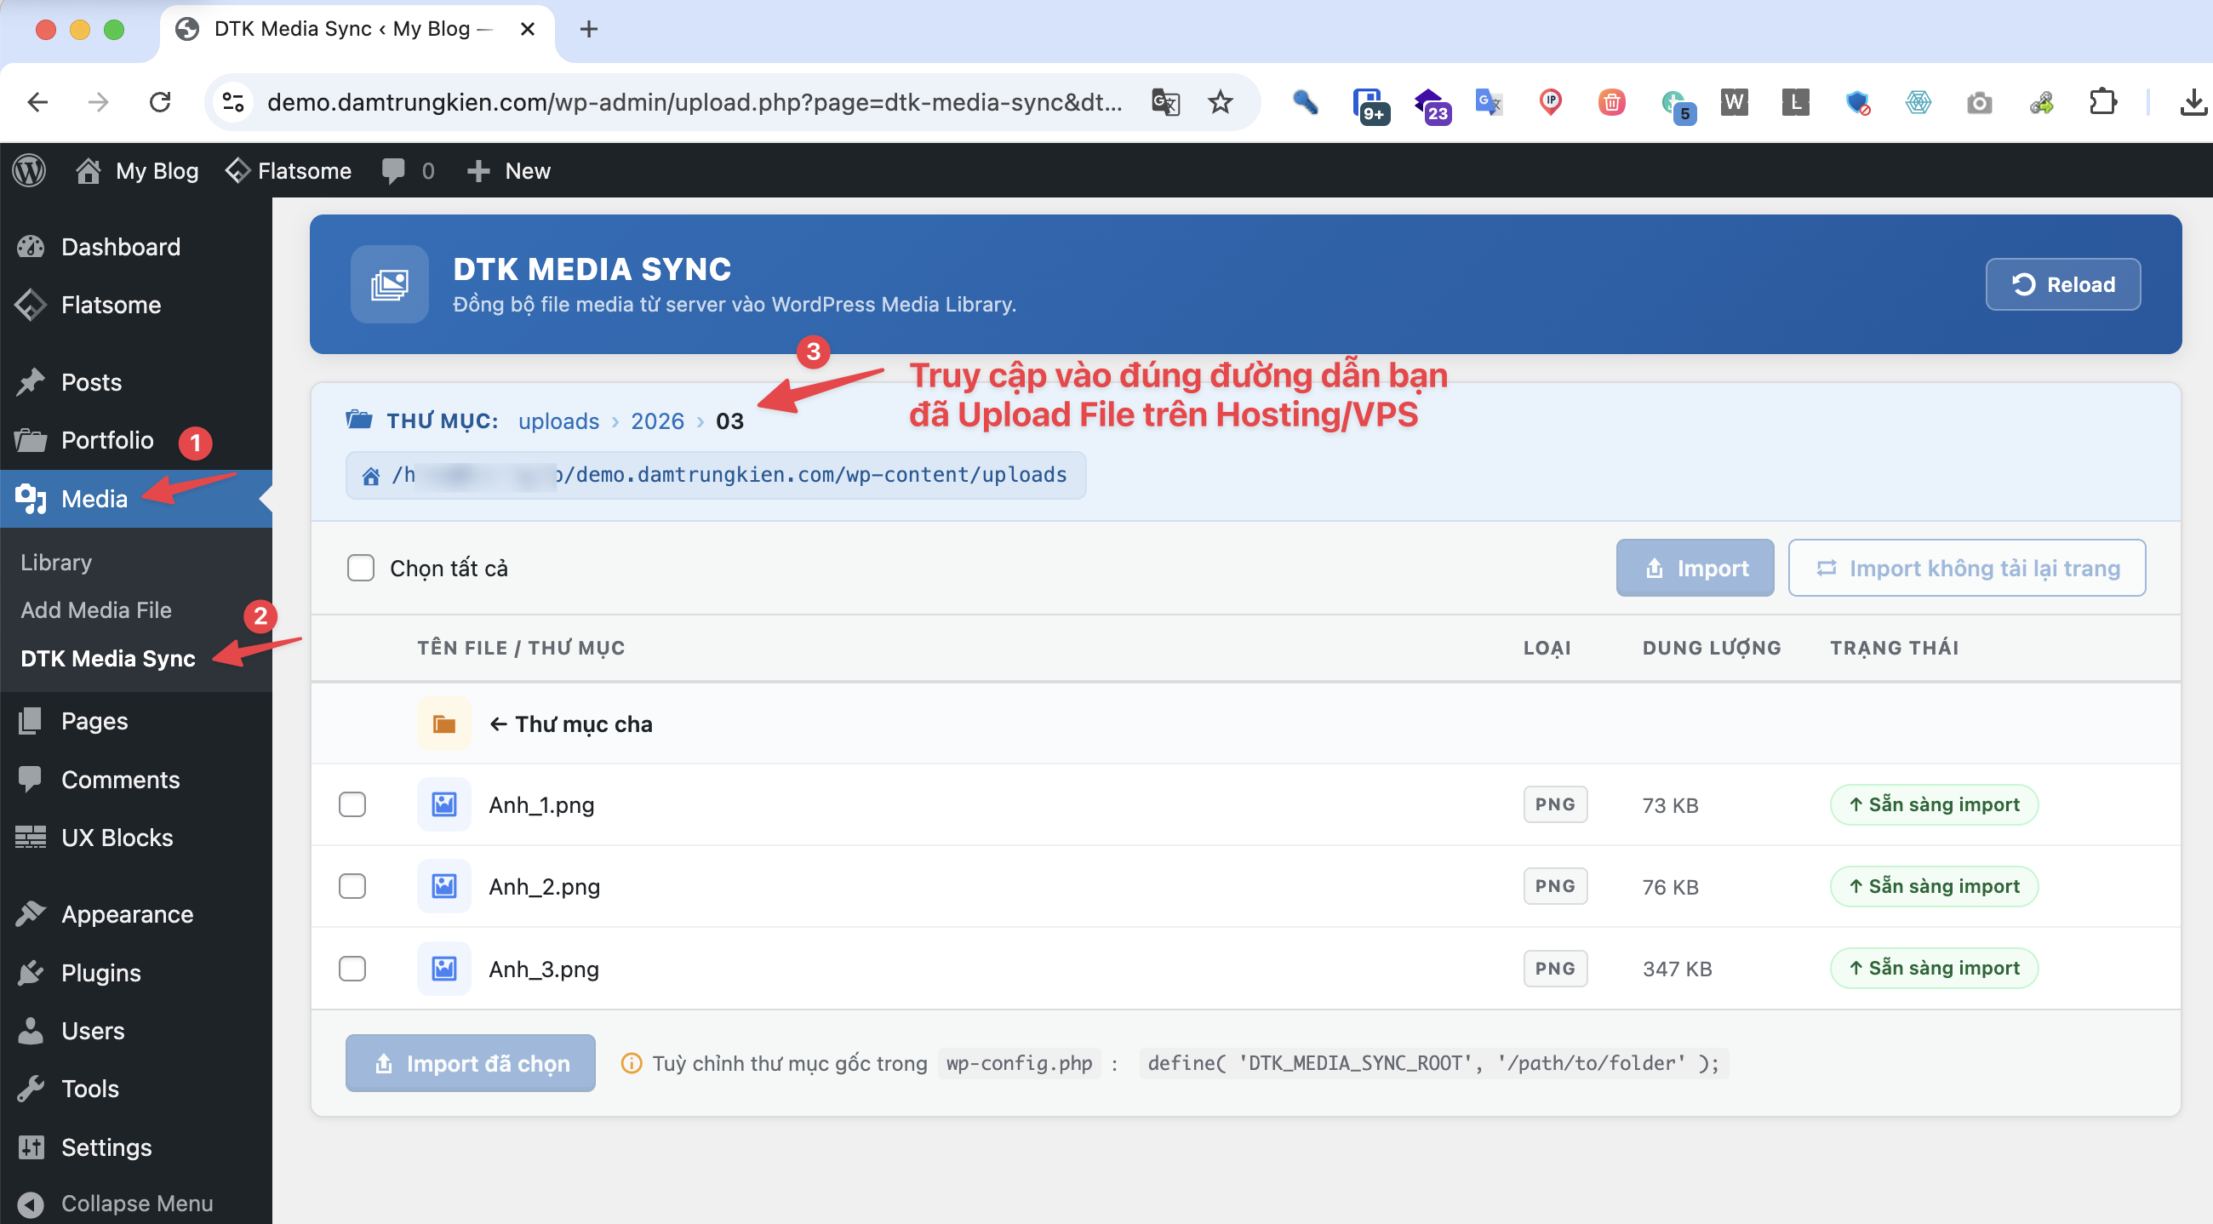The height and width of the screenshot is (1224, 2213).
Task: Click the Plugins sidebar icon
Action: [31, 972]
